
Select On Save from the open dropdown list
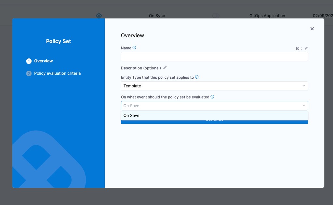point(131,115)
